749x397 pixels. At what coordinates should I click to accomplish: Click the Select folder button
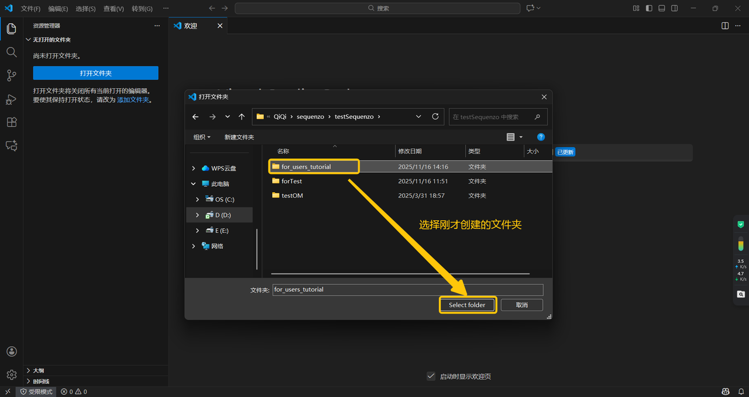(x=467, y=305)
